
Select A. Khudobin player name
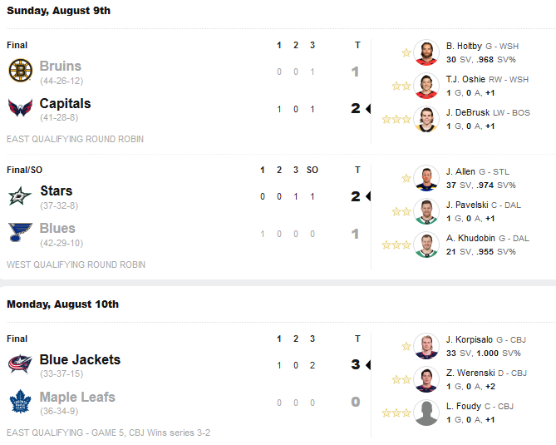[x=470, y=238]
